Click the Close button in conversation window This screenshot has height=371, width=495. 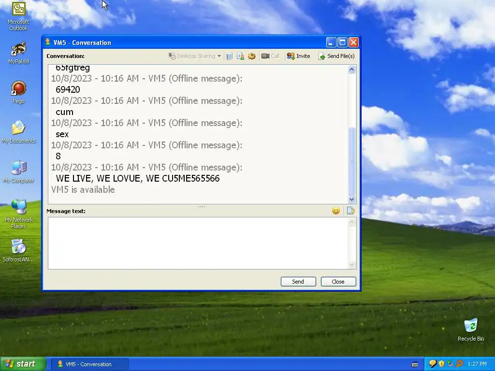tap(338, 282)
